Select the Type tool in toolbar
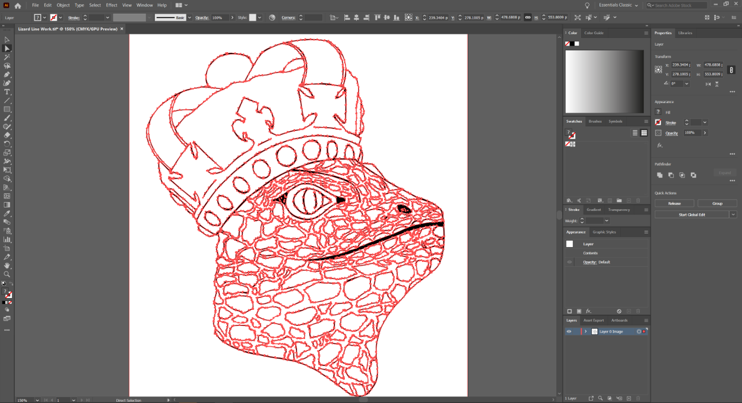 click(x=7, y=92)
